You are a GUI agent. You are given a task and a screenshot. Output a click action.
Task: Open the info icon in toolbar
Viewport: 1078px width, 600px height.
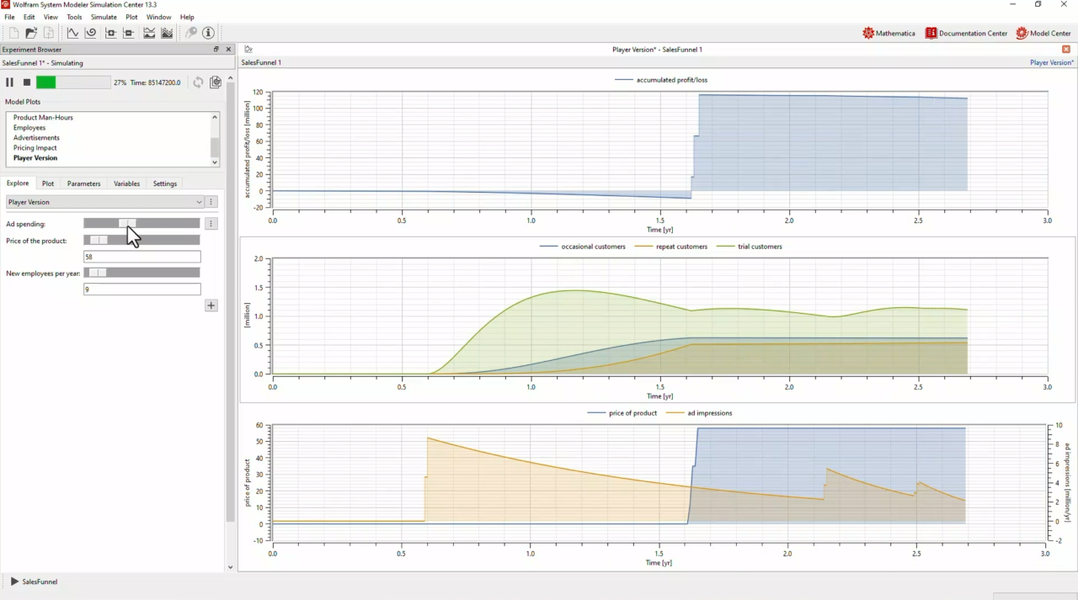coord(208,33)
